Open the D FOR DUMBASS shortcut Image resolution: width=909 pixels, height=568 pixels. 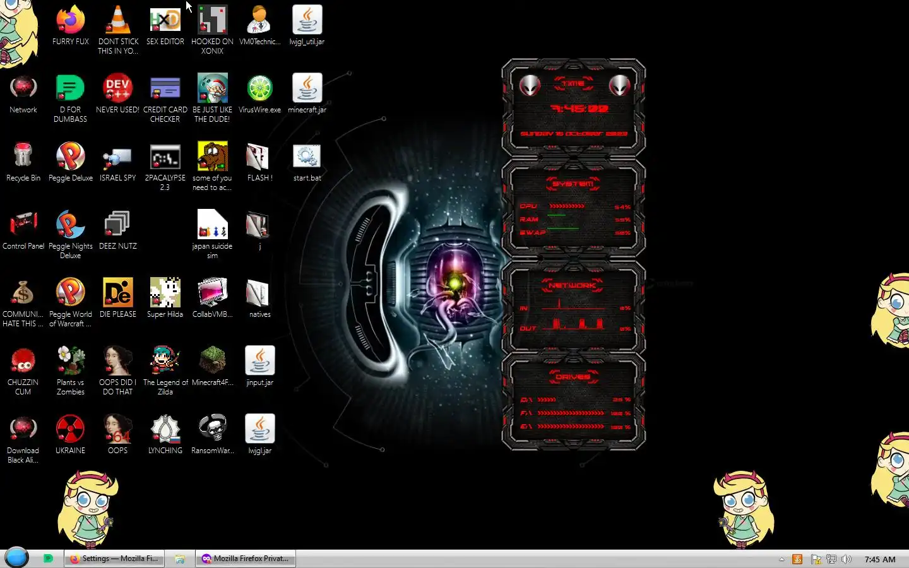[x=70, y=88]
